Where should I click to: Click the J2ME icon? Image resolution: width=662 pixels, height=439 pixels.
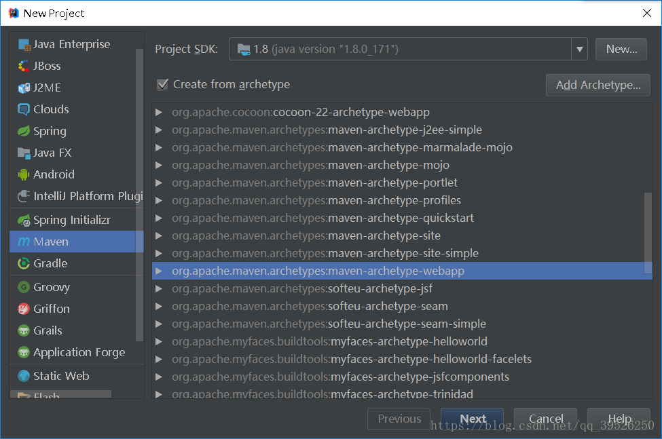pyautogui.click(x=24, y=88)
